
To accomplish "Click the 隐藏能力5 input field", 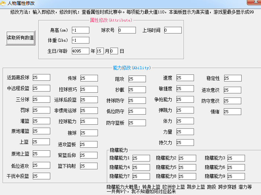I will [187, 167].
